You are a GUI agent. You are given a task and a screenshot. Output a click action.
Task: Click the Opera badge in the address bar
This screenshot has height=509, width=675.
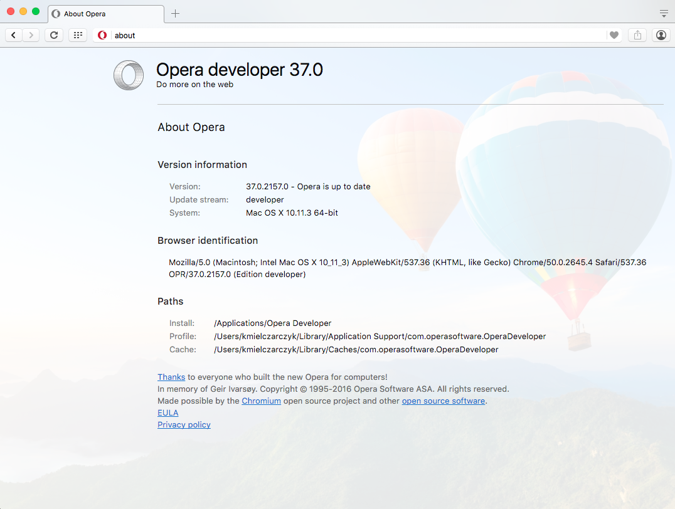coord(102,35)
